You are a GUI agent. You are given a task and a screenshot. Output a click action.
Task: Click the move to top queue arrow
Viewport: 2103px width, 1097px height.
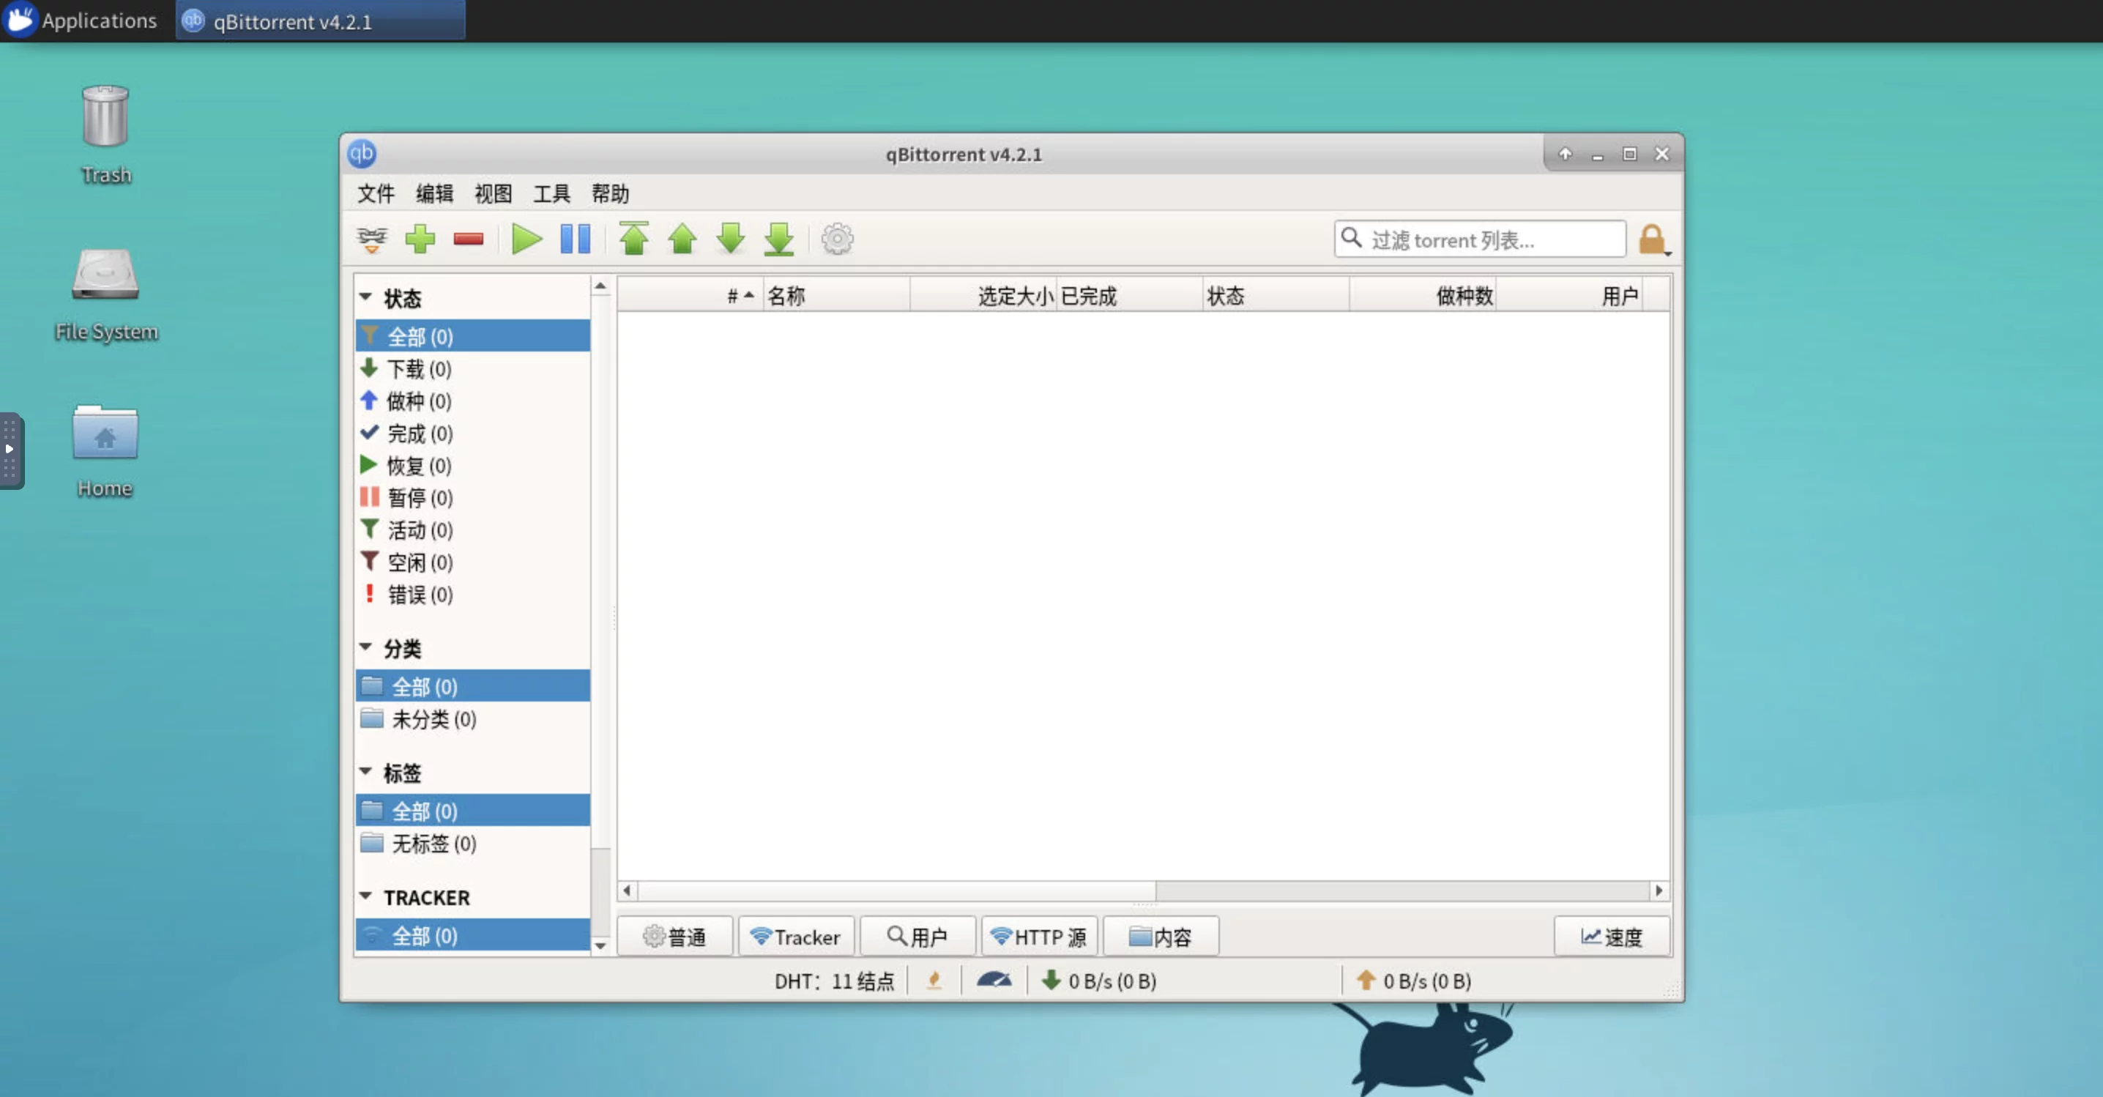[x=633, y=239]
